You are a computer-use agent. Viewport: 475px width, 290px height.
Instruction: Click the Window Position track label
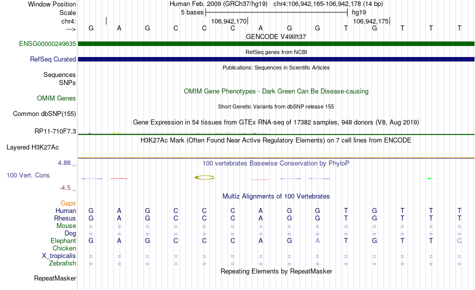pos(52,4)
